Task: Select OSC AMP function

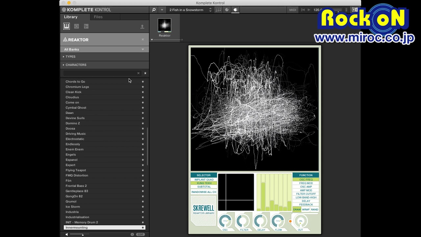Action: point(306,187)
